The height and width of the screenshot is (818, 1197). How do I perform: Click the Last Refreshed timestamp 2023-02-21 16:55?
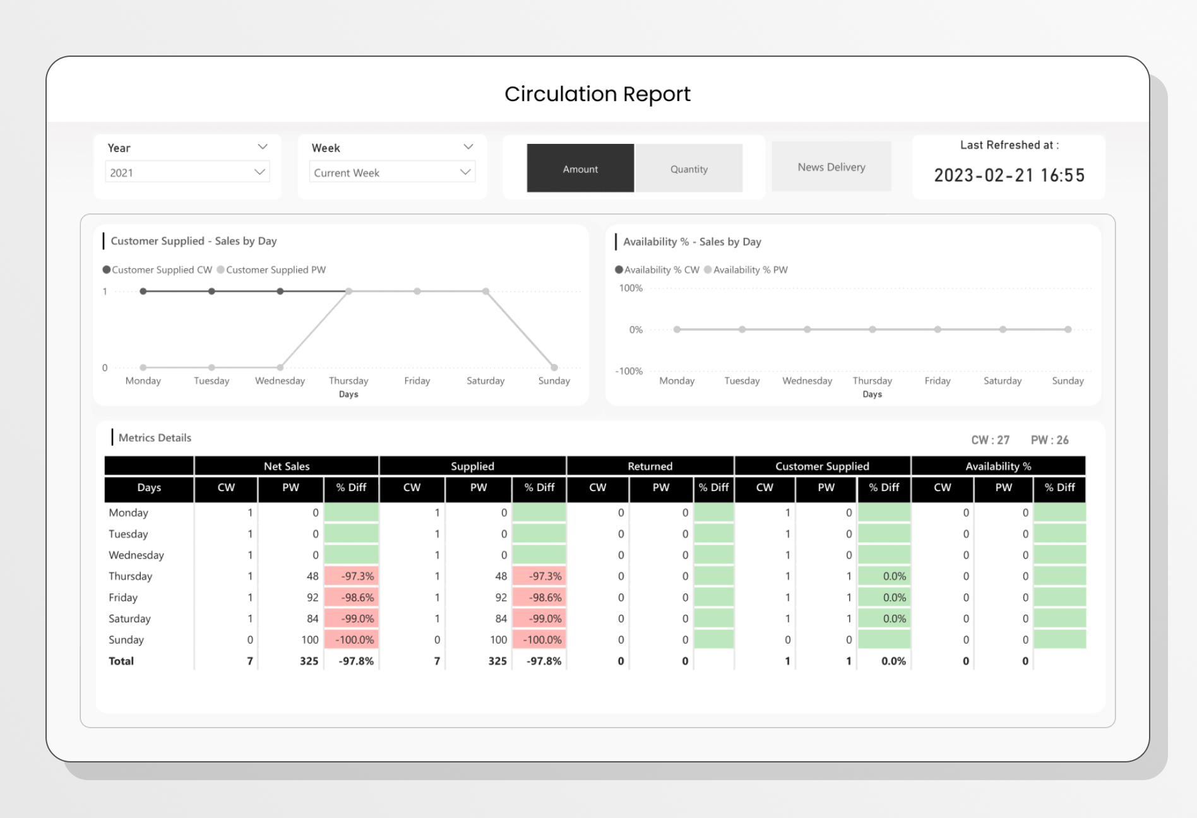click(x=1009, y=175)
